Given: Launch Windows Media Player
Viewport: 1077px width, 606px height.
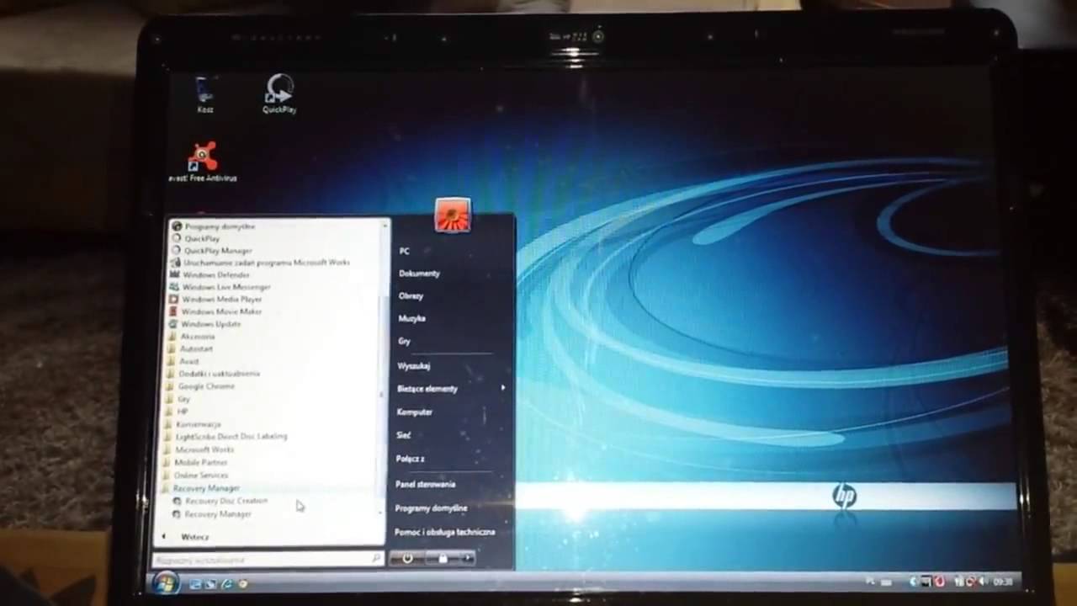Looking at the screenshot, I should 215,299.
